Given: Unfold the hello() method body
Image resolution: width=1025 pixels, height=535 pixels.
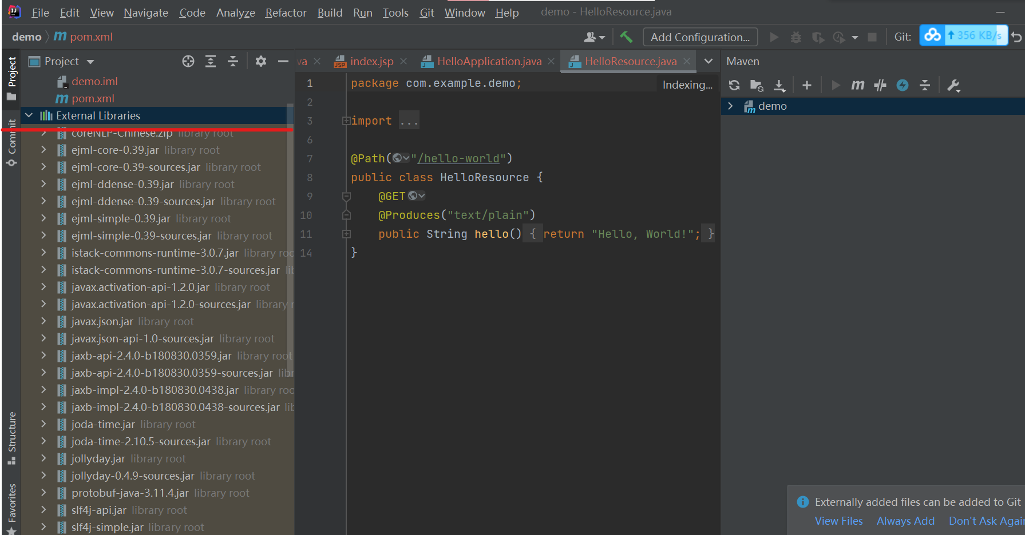Looking at the screenshot, I should click(346, 234).
